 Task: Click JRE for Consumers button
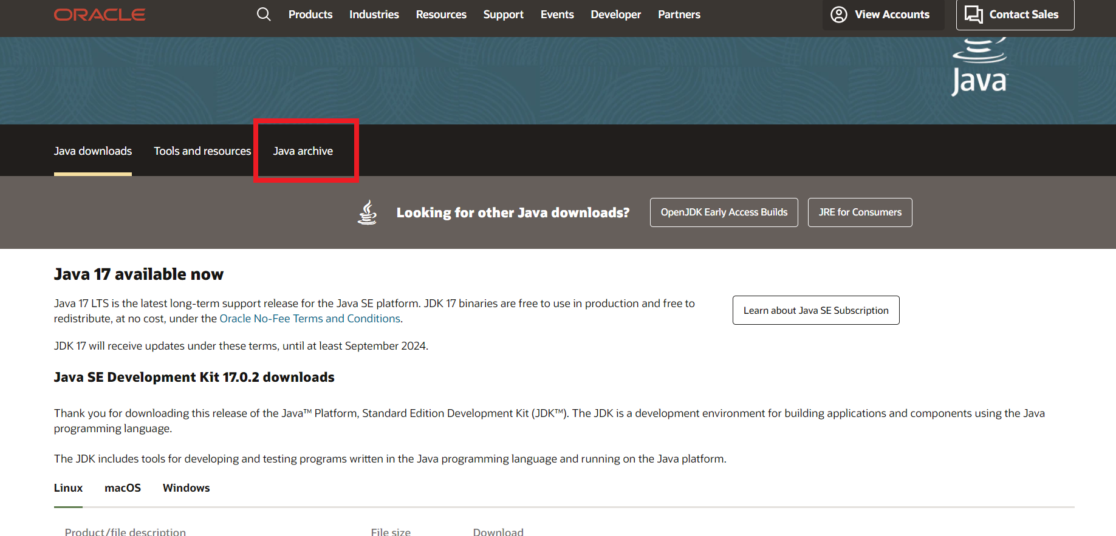click(x=860, y=212)
